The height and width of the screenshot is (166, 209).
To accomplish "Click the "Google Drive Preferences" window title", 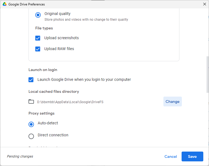I will [27, 4].
